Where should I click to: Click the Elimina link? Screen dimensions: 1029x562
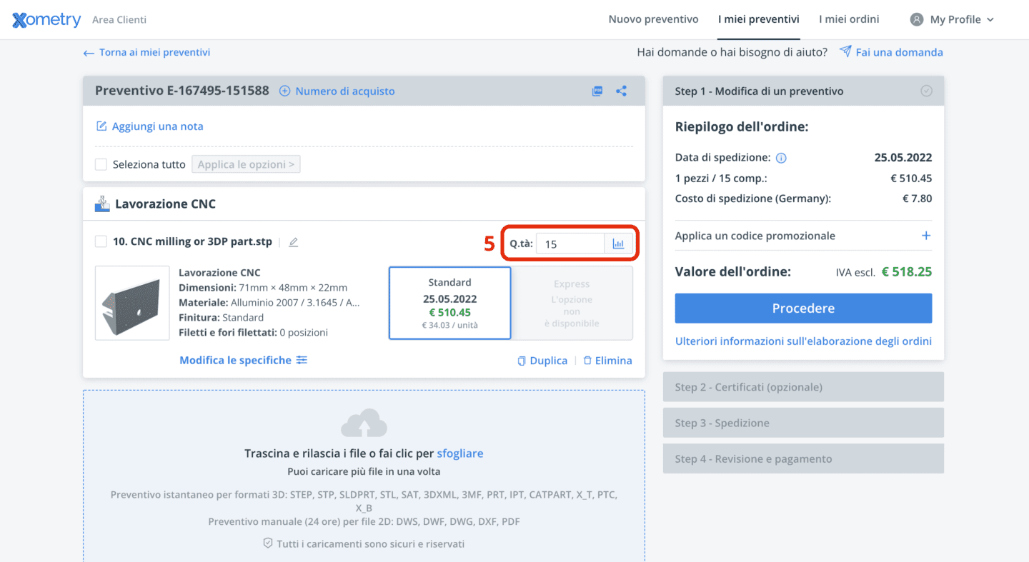pyautogui.click(x=614, y=361)
